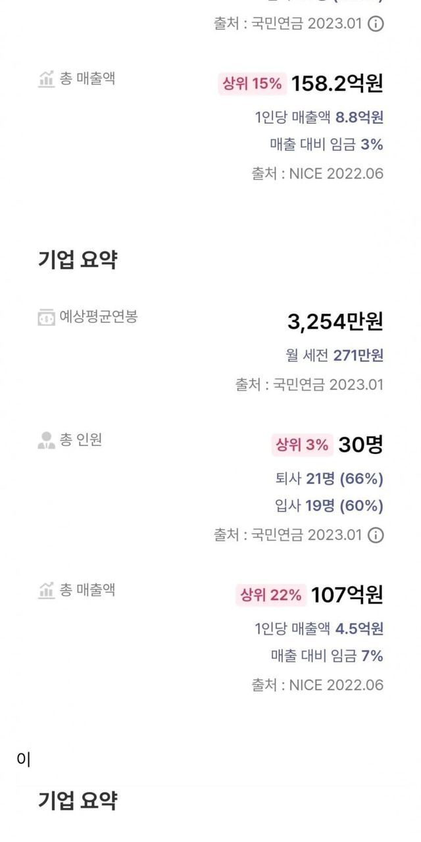
Task: Click info icon beside top 국민연금 2023.01 source
Action: pos(375,24)
